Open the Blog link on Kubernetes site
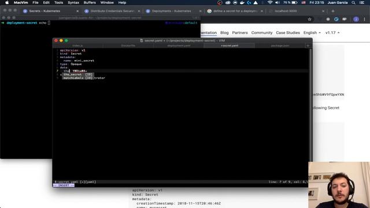 tap(224, 32)
